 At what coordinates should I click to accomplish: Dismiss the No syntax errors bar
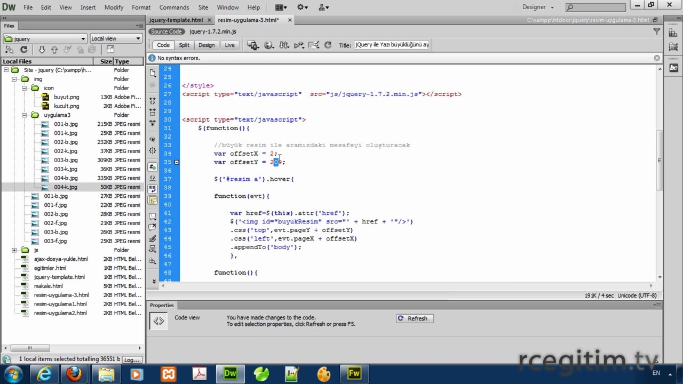pyautogui.click(x=657, y=58)
